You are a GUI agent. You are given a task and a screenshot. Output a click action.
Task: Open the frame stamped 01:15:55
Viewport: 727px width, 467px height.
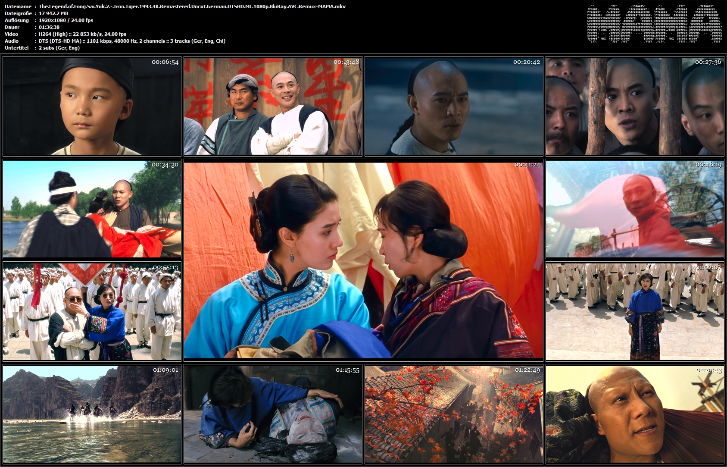[x=273, y=414]
